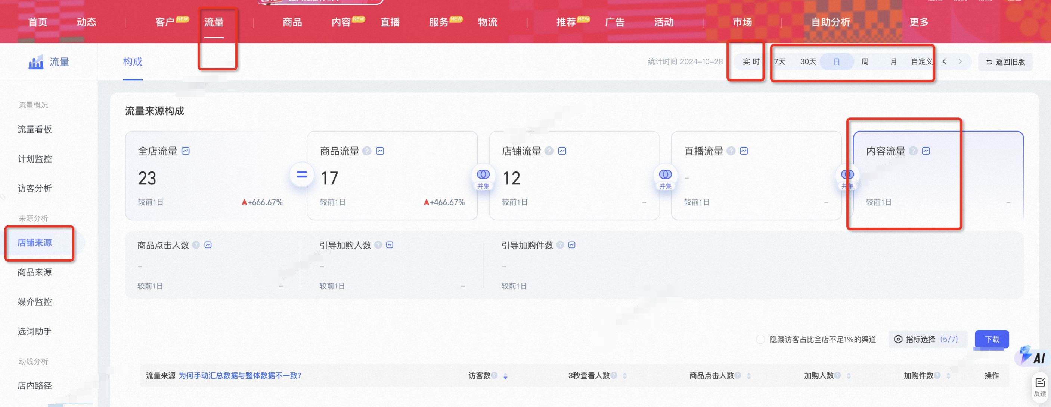Open 直播 in top navigation

[x=390, y=22]
